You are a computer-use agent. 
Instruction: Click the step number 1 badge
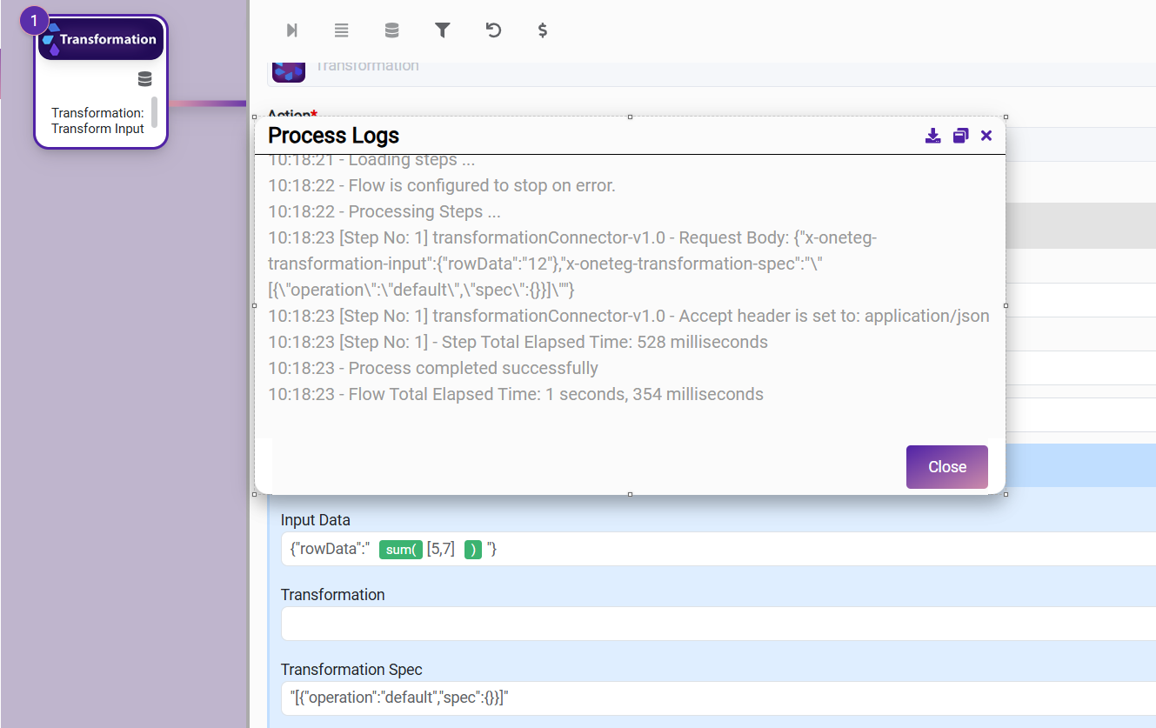point(34,21)
